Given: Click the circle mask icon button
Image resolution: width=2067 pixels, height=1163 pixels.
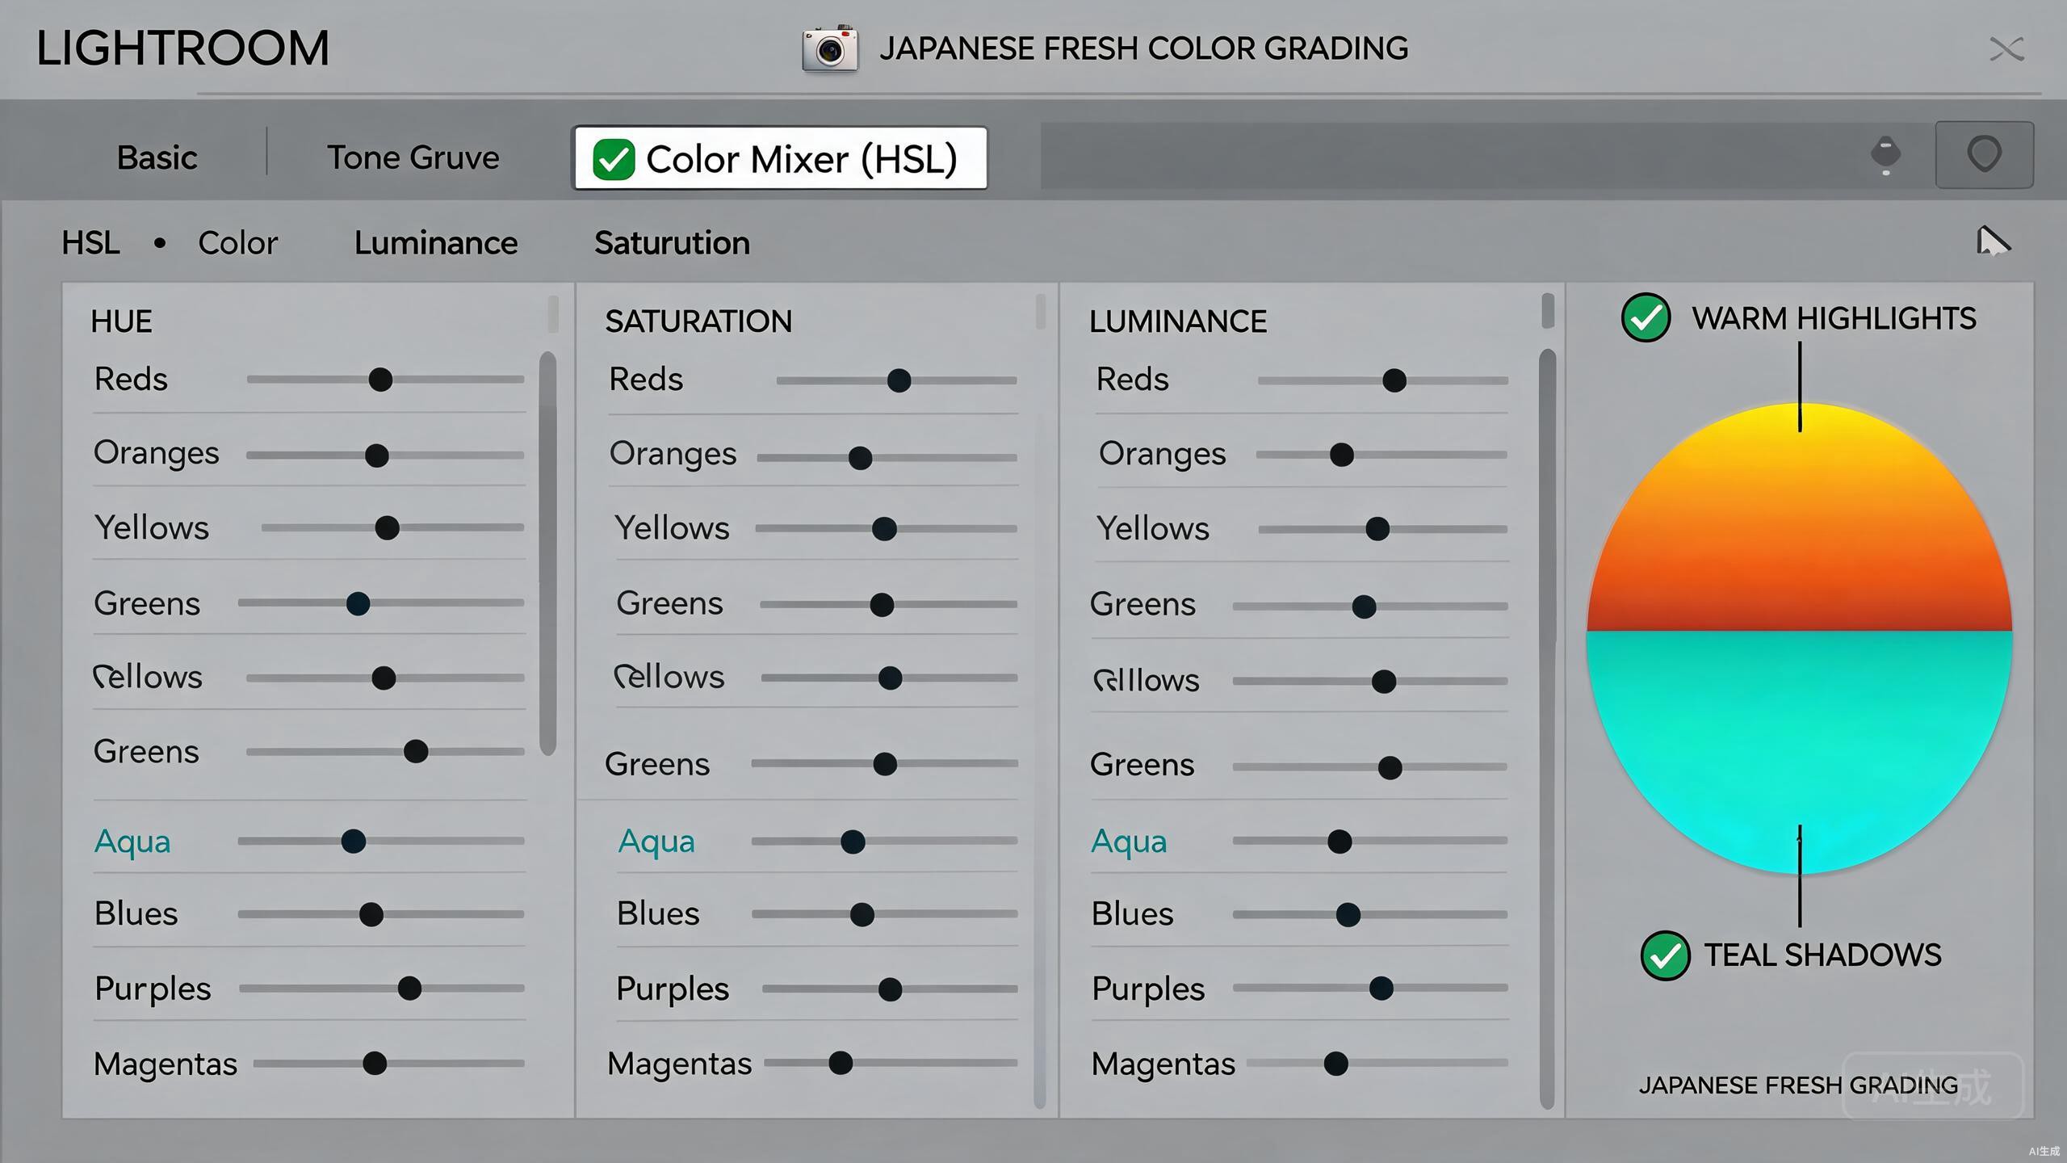Looking at the screenshot, I should click(x=1984, y=155).
